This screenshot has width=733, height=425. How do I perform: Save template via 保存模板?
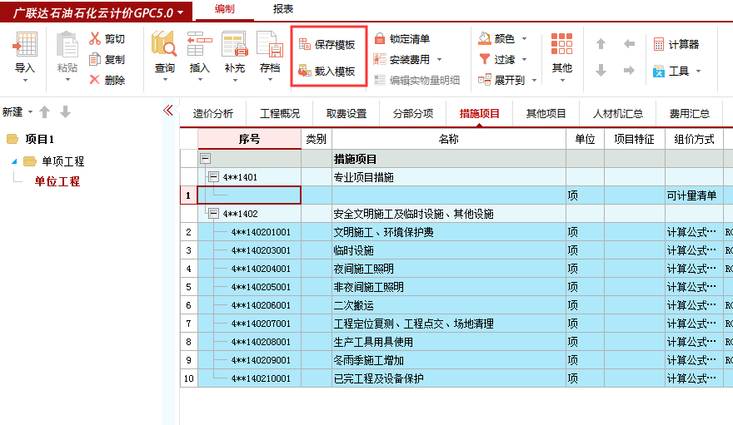click(x=327, y=44)
